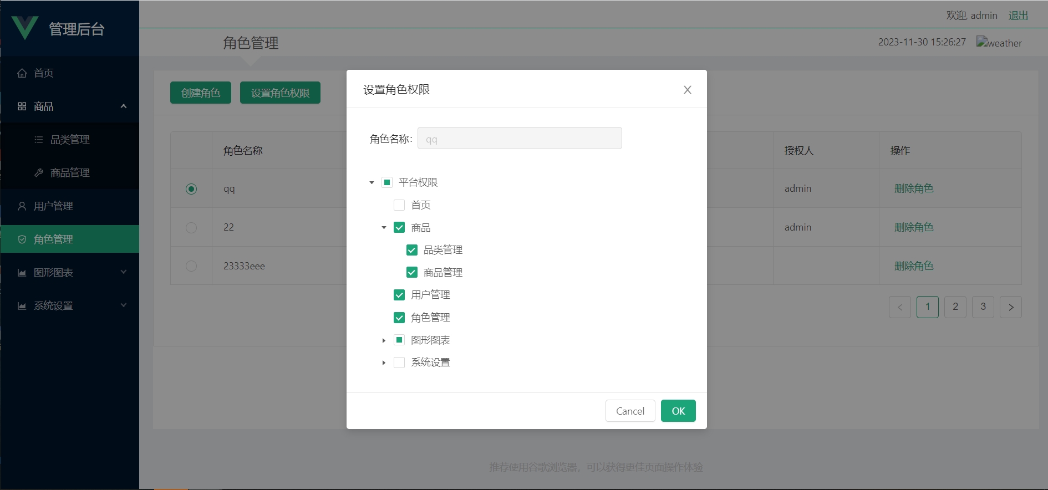
Task: Open 用户管理 in the sidebar
Action: click(x=70, y=206)
